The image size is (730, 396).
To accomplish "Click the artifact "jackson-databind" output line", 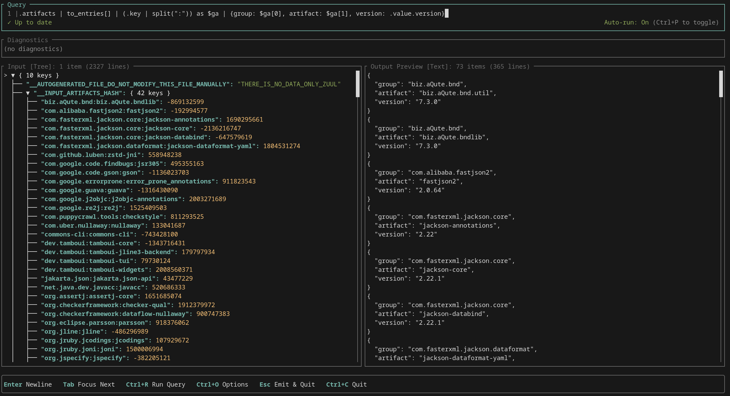I will click(432, 314).
